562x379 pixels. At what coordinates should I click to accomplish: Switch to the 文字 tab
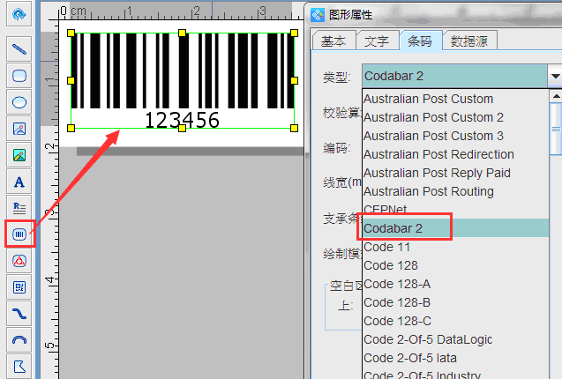tap(377, 41)
